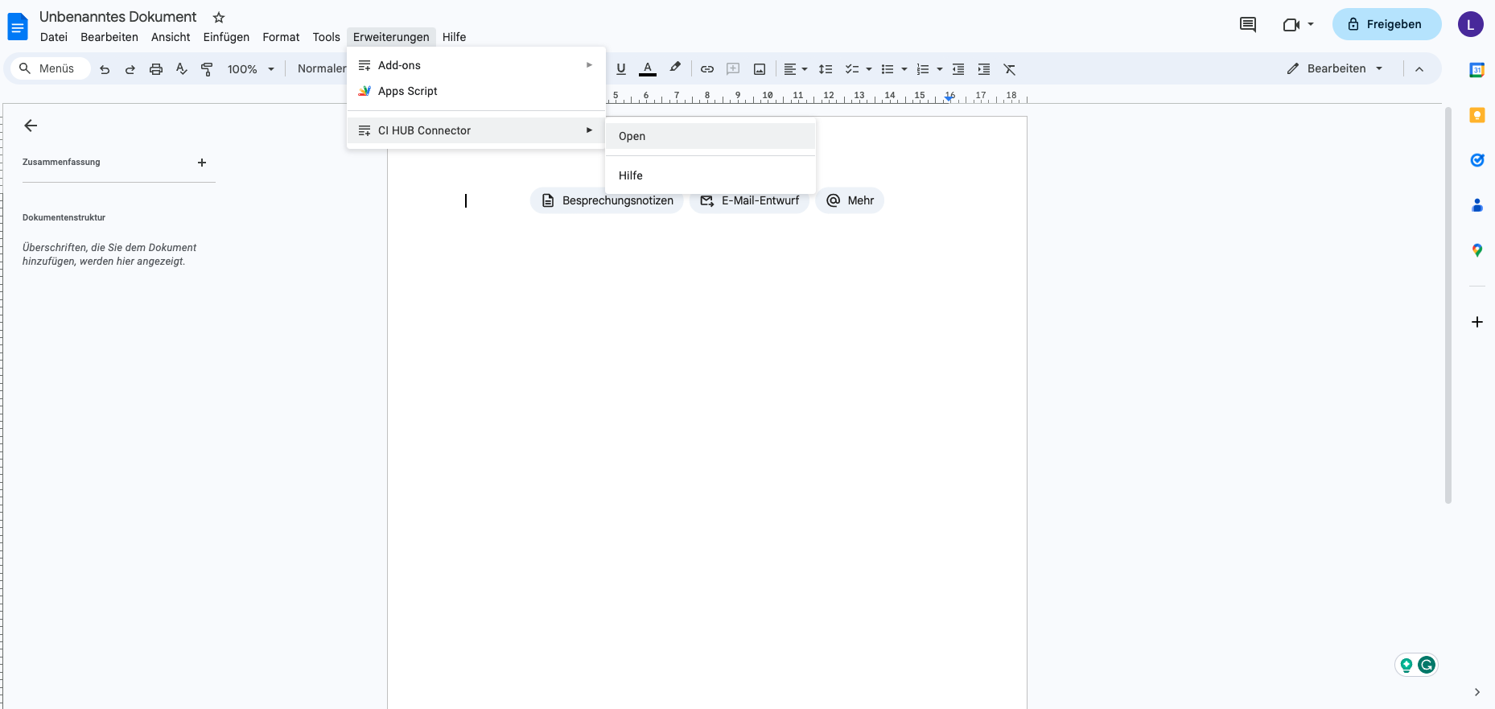This screenshot has height=709, width=1495.
Task: Open the text color picker
Action: pyautogui.click(x=648, y=69)
